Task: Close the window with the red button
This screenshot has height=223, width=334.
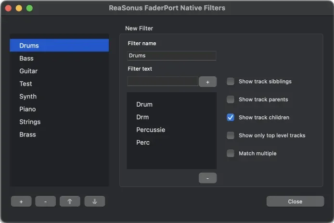Action: pyautogui.click(x=8, y=8)
